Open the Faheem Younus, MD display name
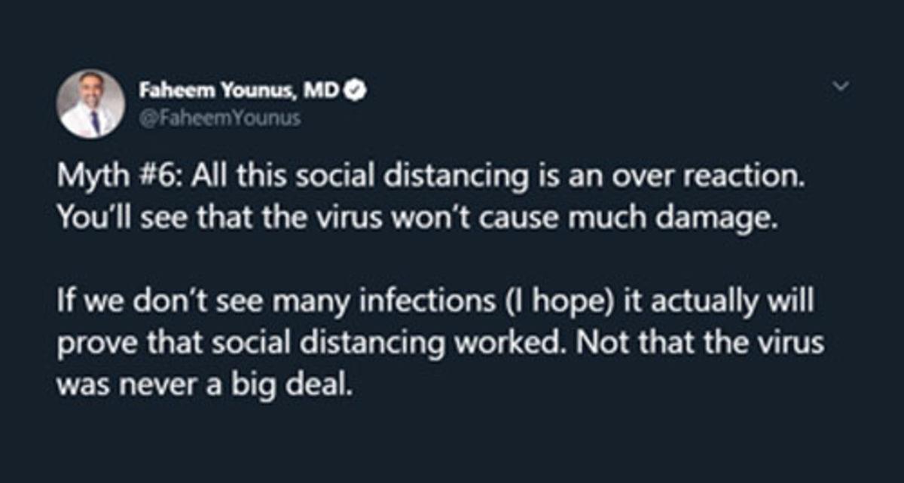 240,91
